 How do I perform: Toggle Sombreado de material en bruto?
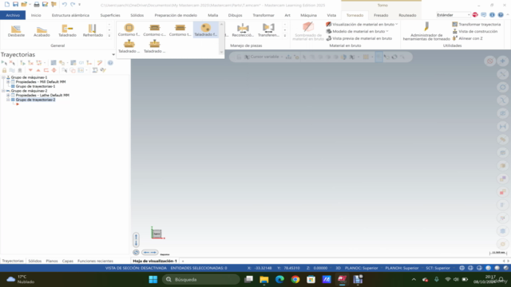[x=308, y=32]
